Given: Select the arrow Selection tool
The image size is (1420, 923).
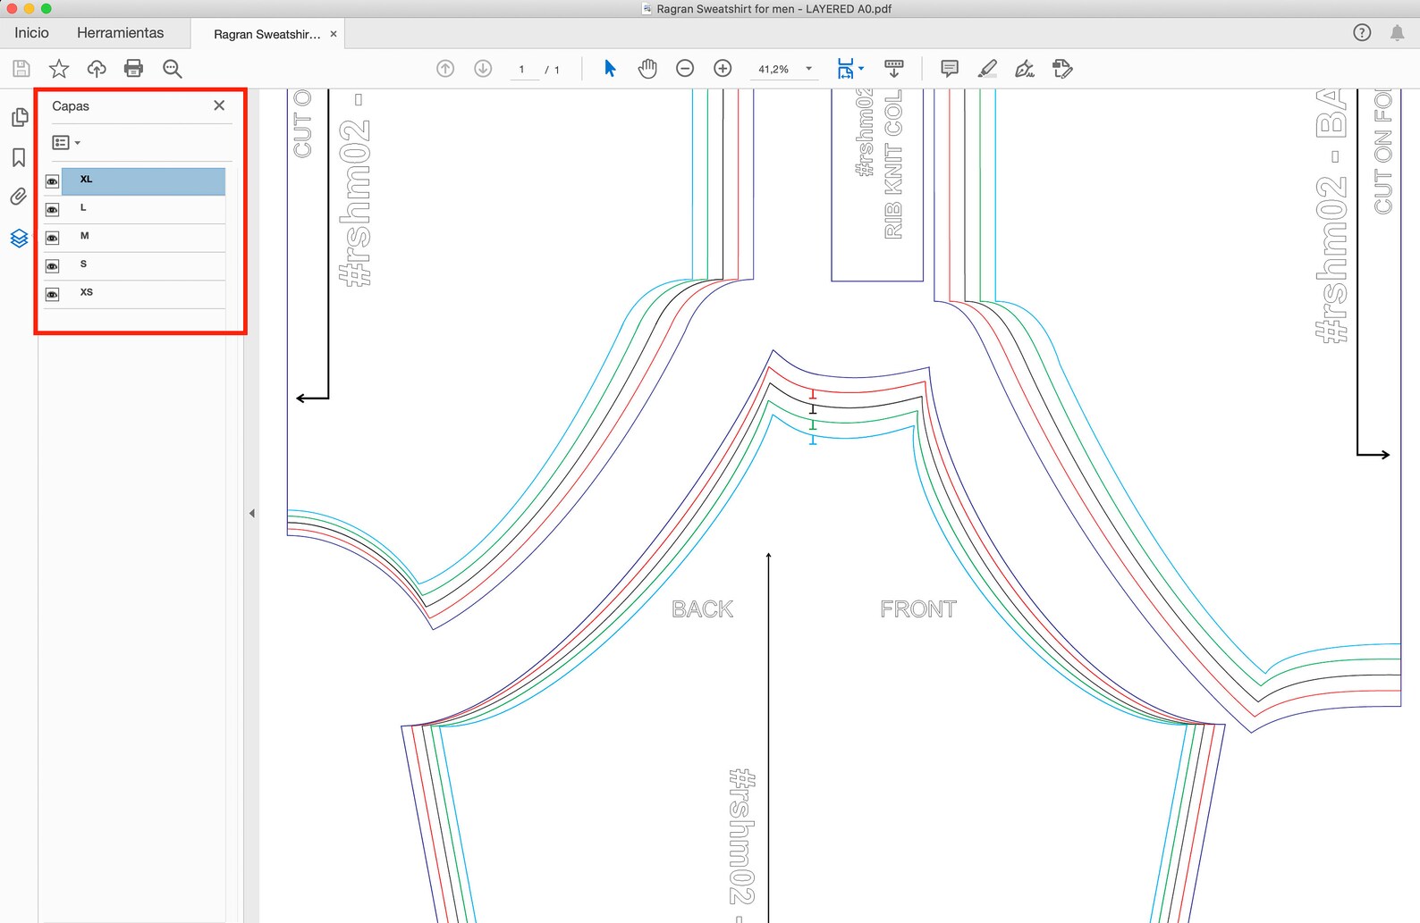Looking at the screenshot, I should tap(610, 69).
